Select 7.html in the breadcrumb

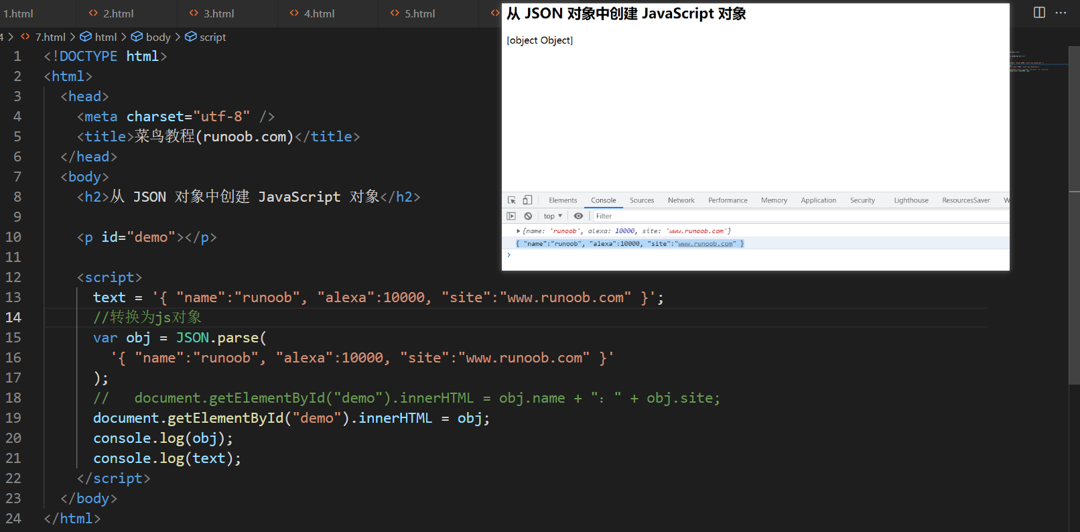50,38
